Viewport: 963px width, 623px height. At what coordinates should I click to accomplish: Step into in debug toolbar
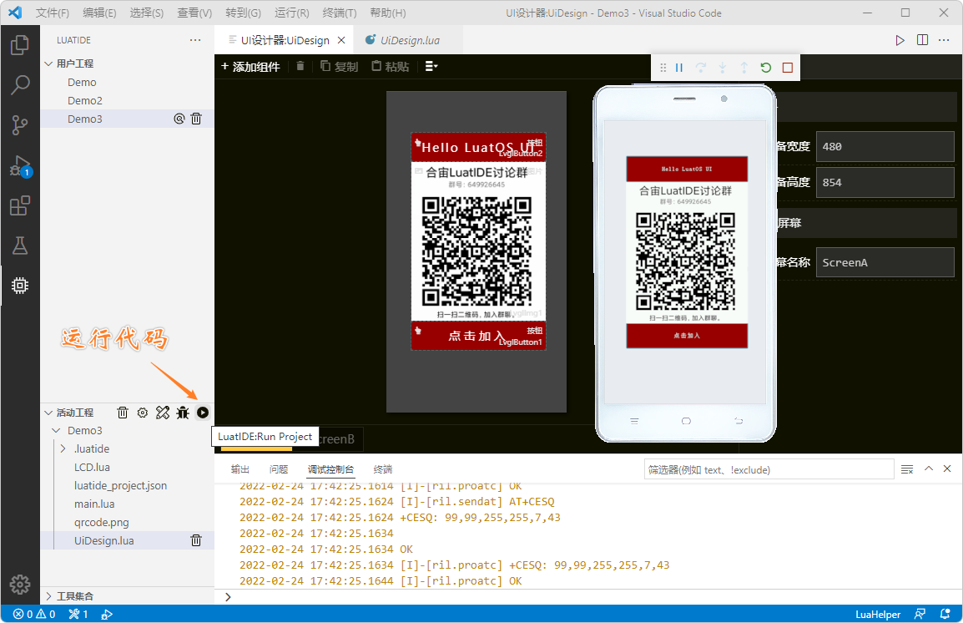point(723,68)
